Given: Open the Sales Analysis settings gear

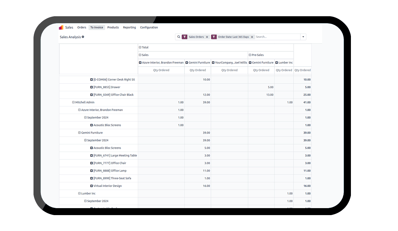Looking at the screenshot, I should tap(83, 37).
